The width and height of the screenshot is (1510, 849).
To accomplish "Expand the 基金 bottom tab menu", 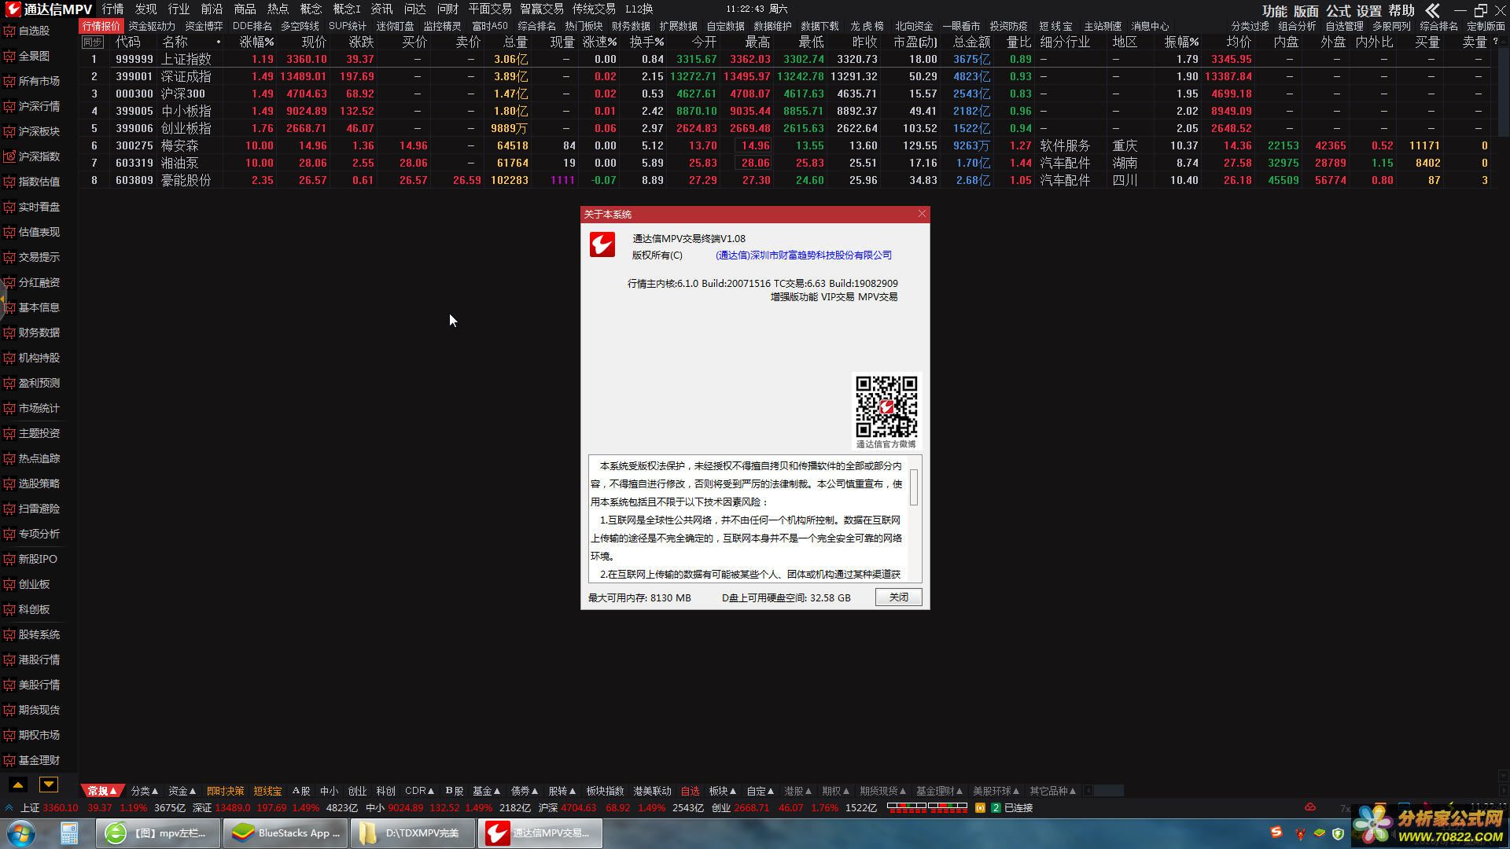I will 486,791.
